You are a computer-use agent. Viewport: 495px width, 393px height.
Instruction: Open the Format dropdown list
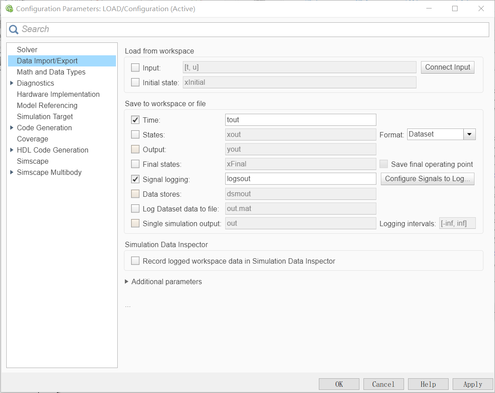(469, 134)
